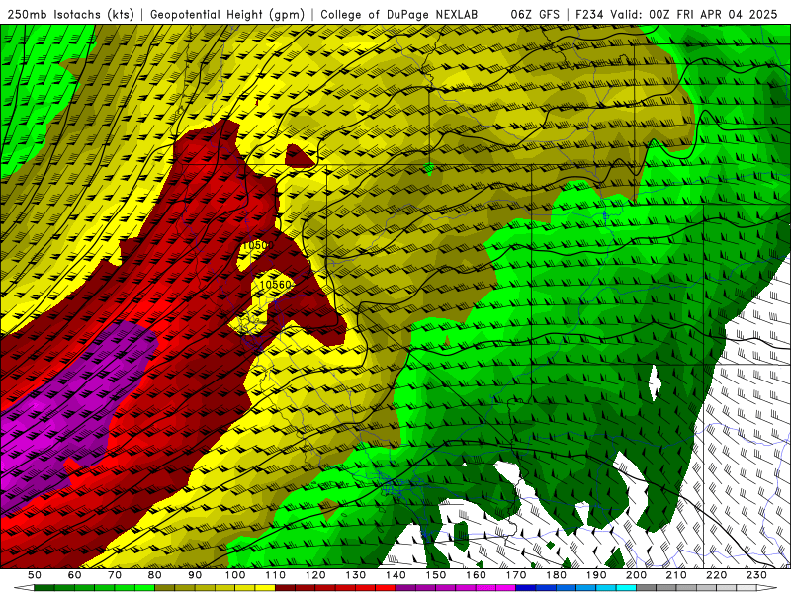Click the 140 kt legend label
Screen dimensions: 791x593
point(395,575)
